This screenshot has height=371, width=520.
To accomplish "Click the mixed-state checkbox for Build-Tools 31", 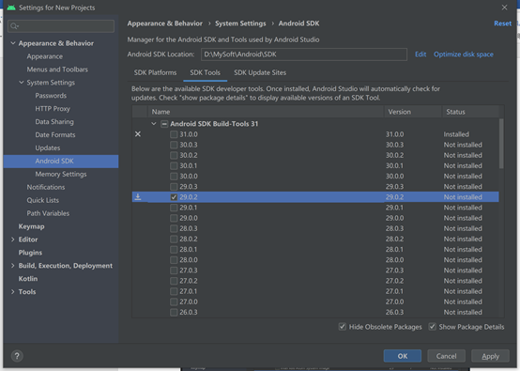I will (164, 124).
